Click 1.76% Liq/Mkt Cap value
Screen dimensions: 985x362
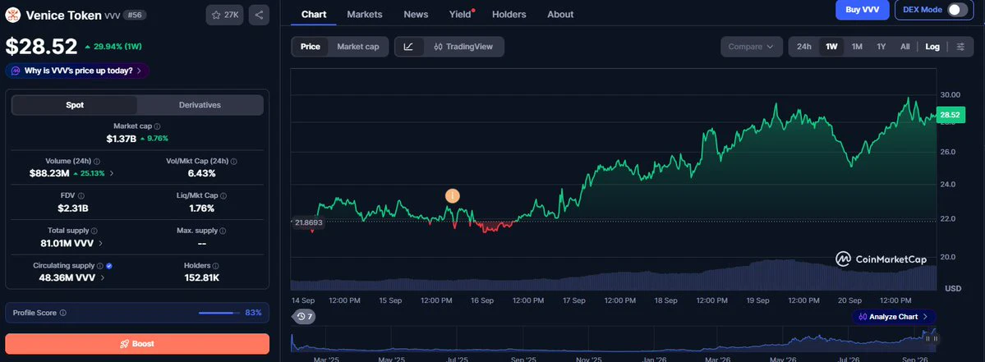coord(201,208)
